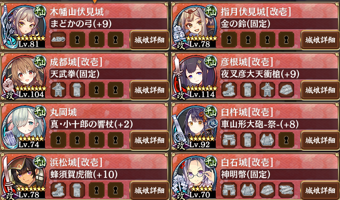
Task: Click last facility icon of 白石城[改壱]
Action: (x=286, y=190)
